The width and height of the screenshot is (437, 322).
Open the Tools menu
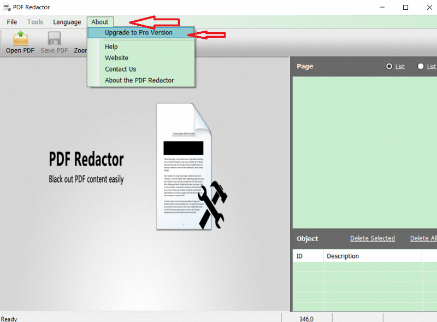click(35, 22)
